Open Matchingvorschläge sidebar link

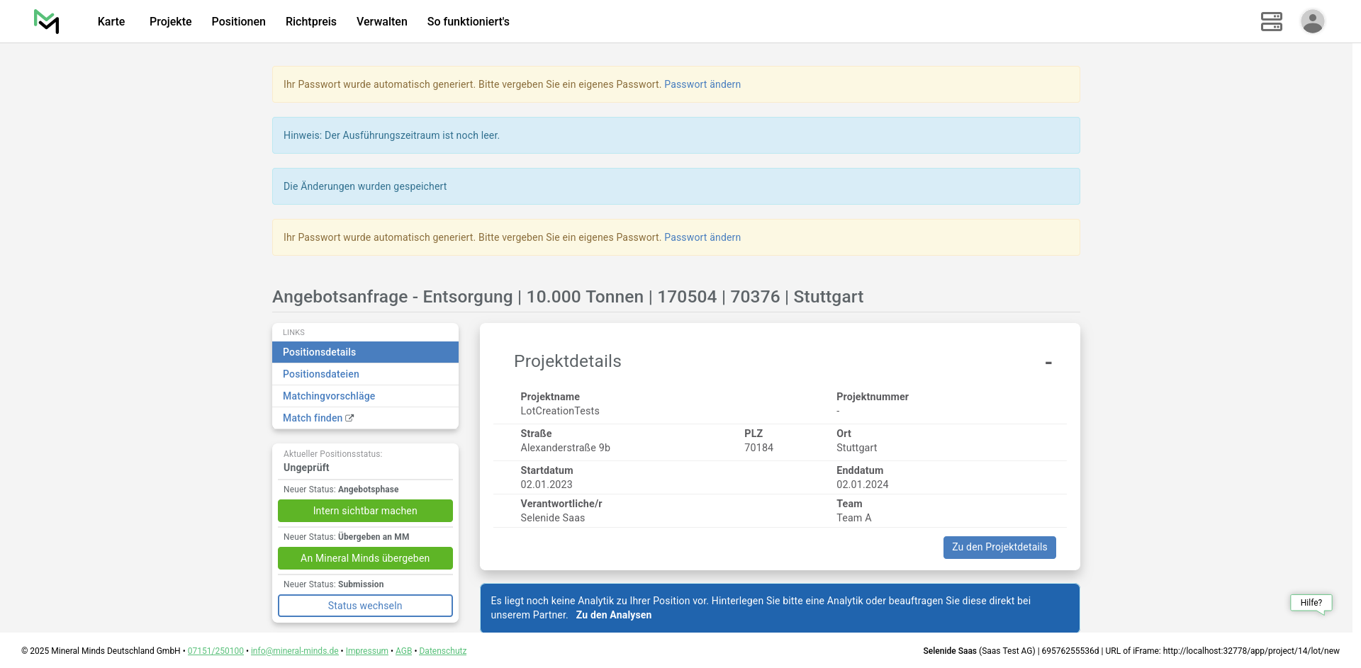point(329,396)
